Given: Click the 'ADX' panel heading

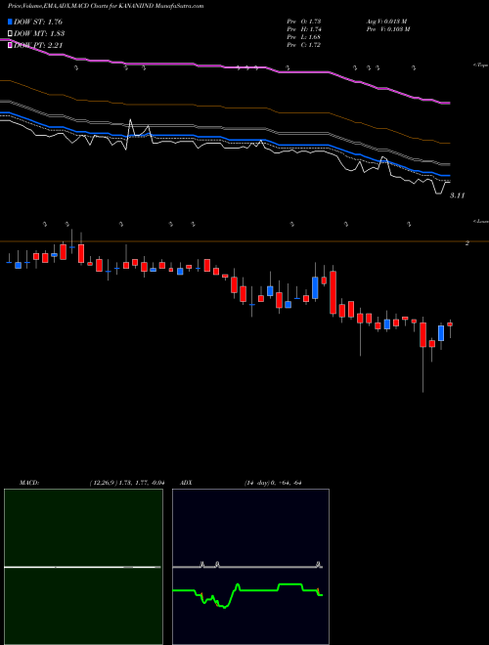Looking at the screenshot, I should pyautogui.click(x=186, y=483).
